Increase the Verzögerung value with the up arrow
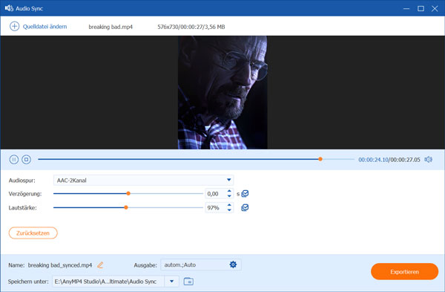Viewport: 445px width, 292px height. pyautogui.click(x=229, y=191)
